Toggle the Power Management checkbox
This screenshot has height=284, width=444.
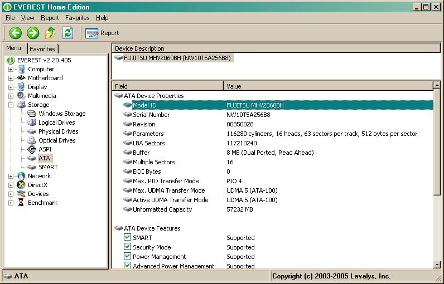[x=127, y=256]
